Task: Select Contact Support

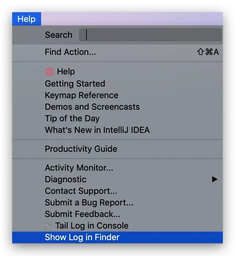Action: pos(81,191)
